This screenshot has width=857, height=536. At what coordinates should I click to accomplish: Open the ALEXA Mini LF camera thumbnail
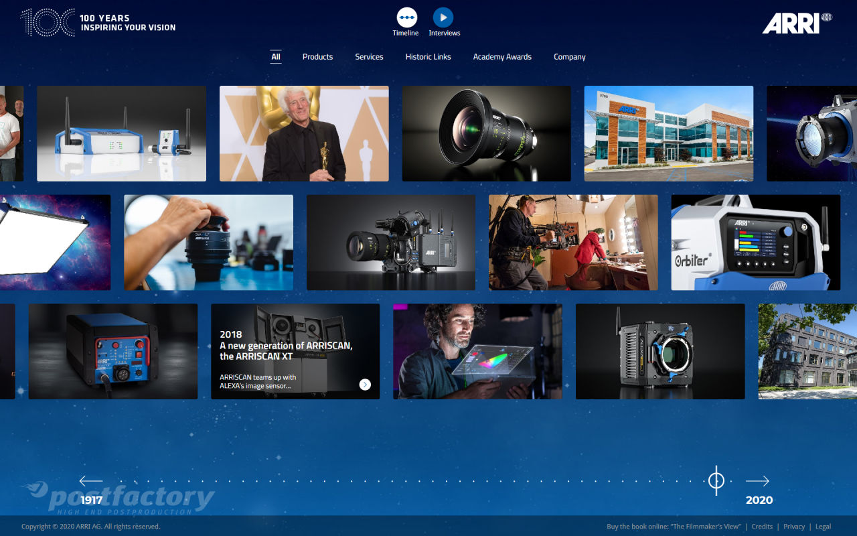tap(660, 352)
